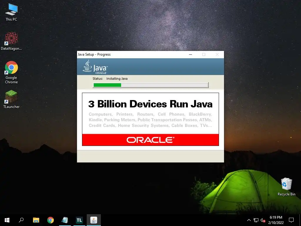Click the Oracle red banner

(150, 140)
